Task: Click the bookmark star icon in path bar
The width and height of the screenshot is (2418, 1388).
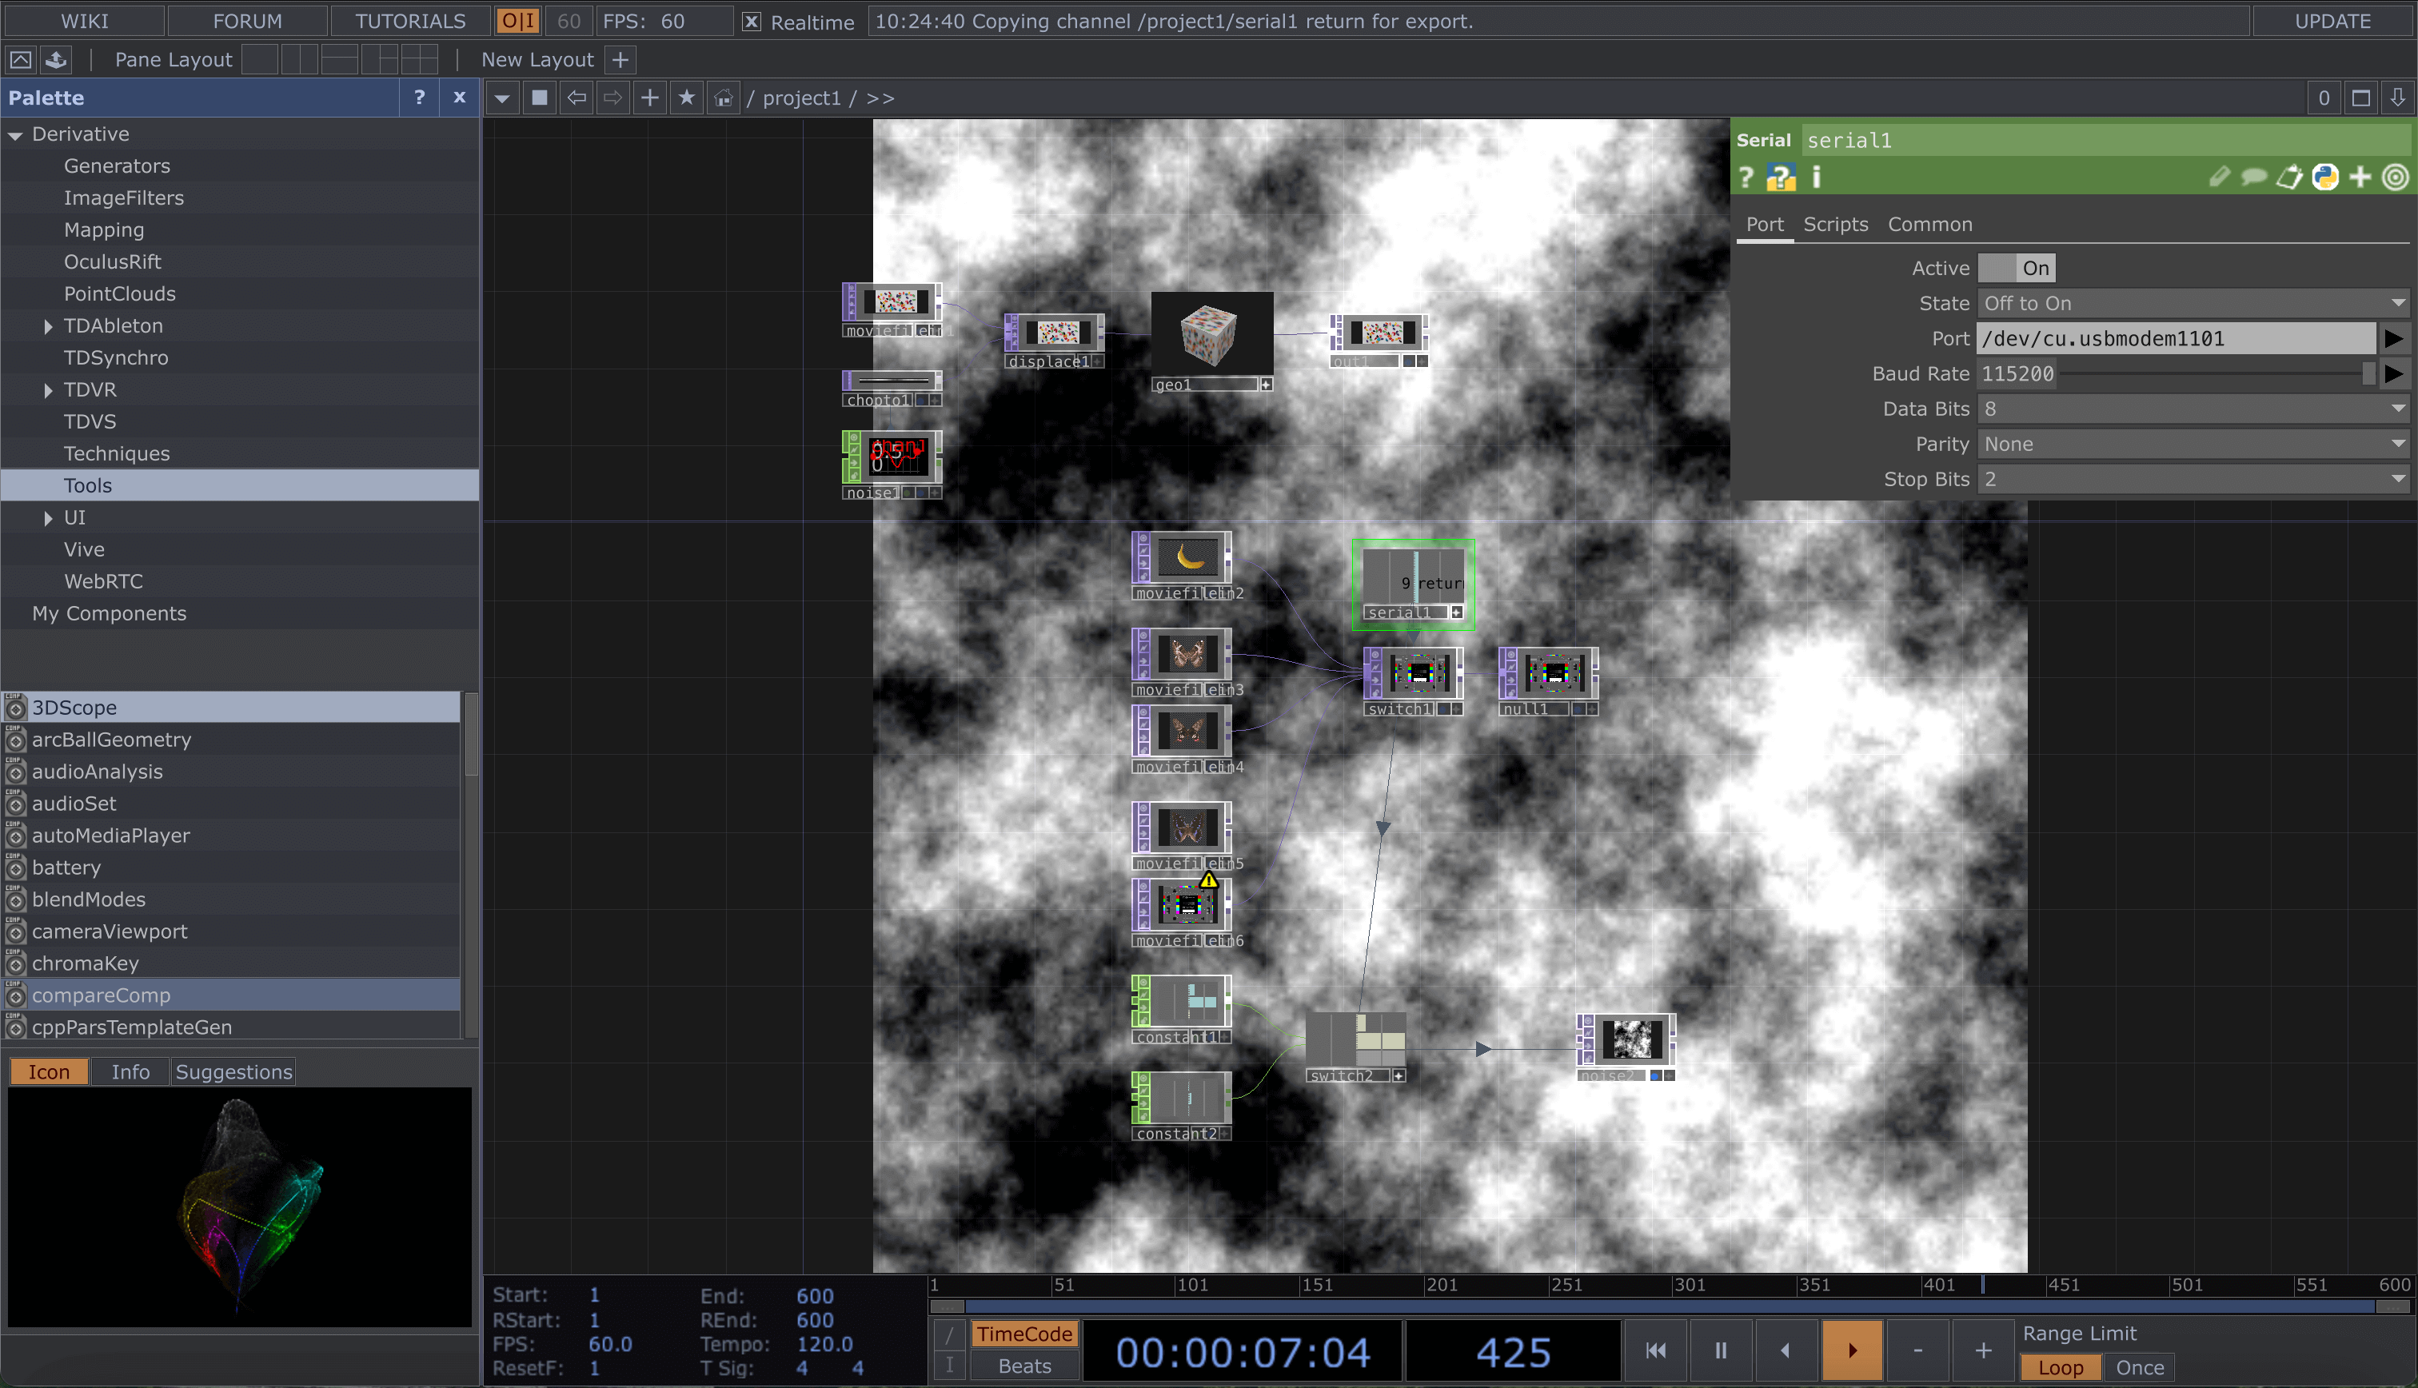Action: tap(686, 98)
